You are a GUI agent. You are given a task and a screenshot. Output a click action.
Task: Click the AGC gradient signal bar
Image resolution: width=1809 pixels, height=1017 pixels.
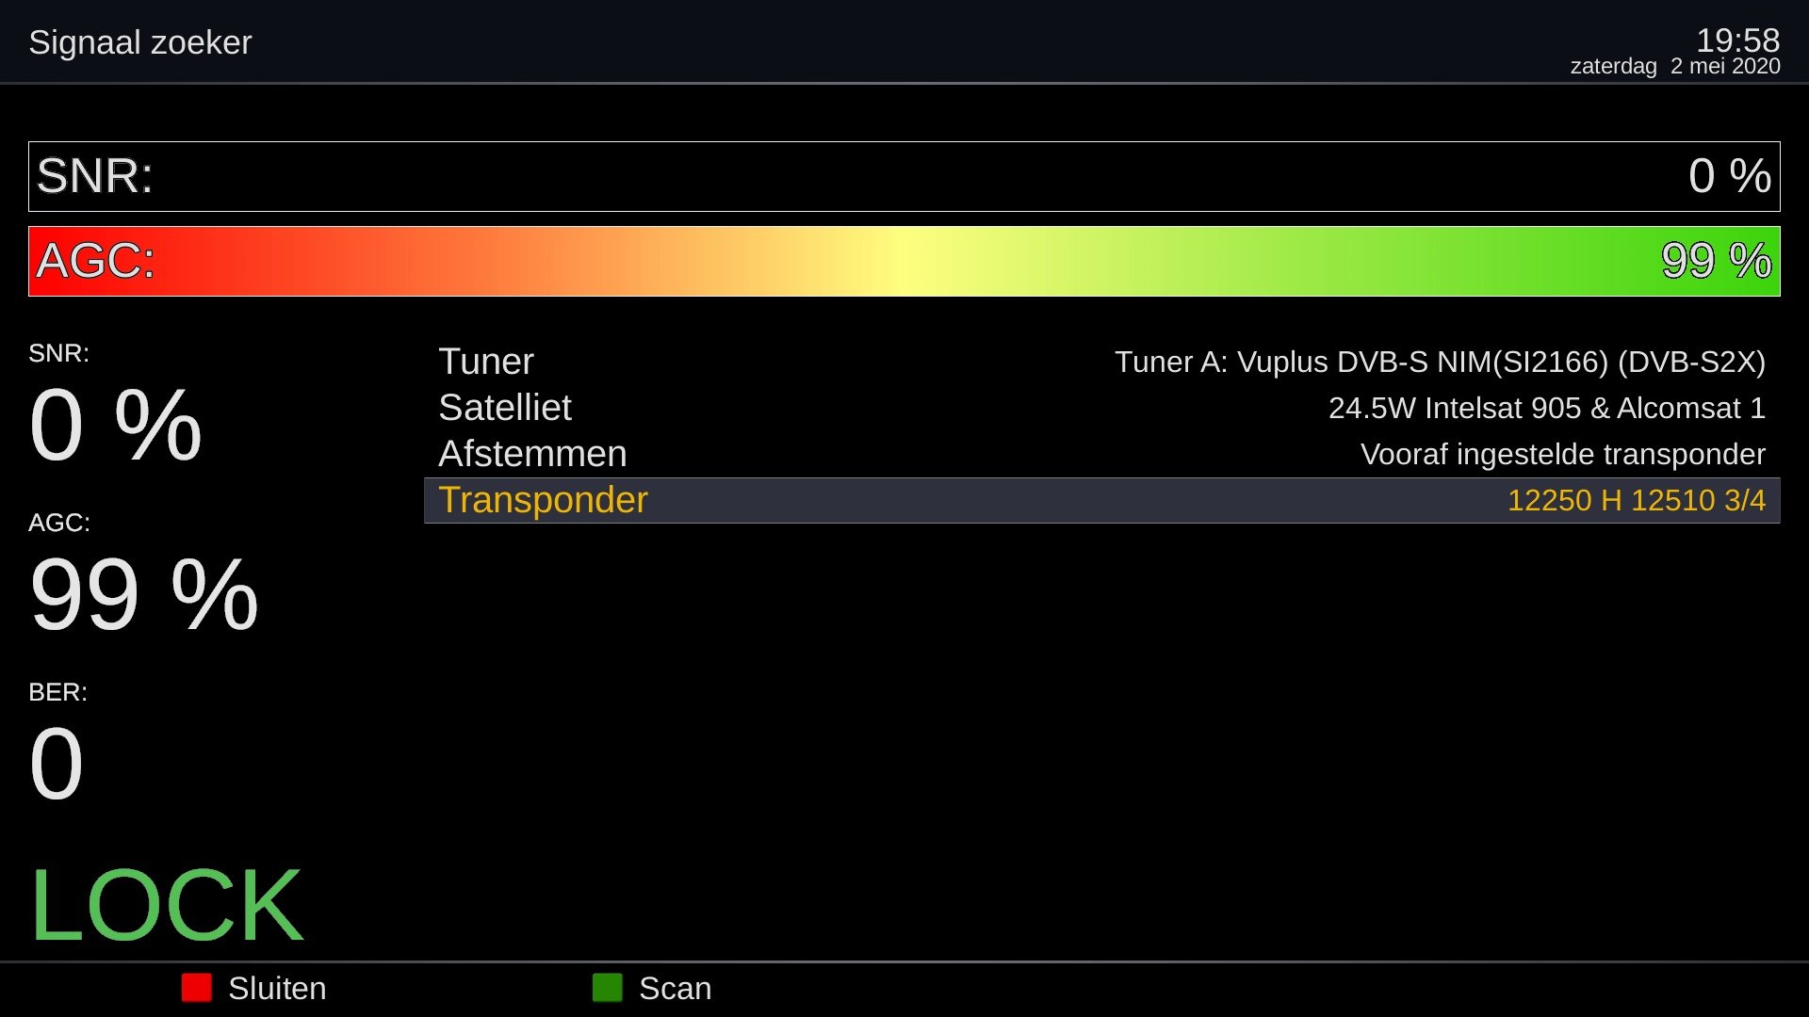coord(904,261)
